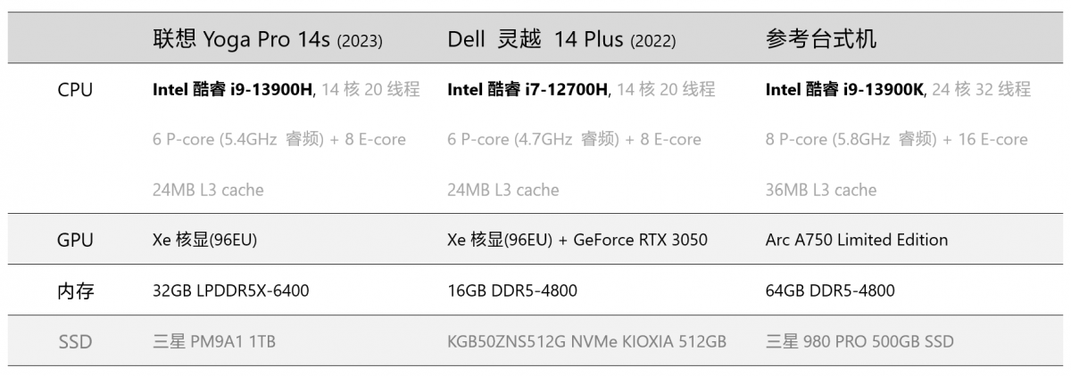Click the GPU row label

[x=75, y=240]
